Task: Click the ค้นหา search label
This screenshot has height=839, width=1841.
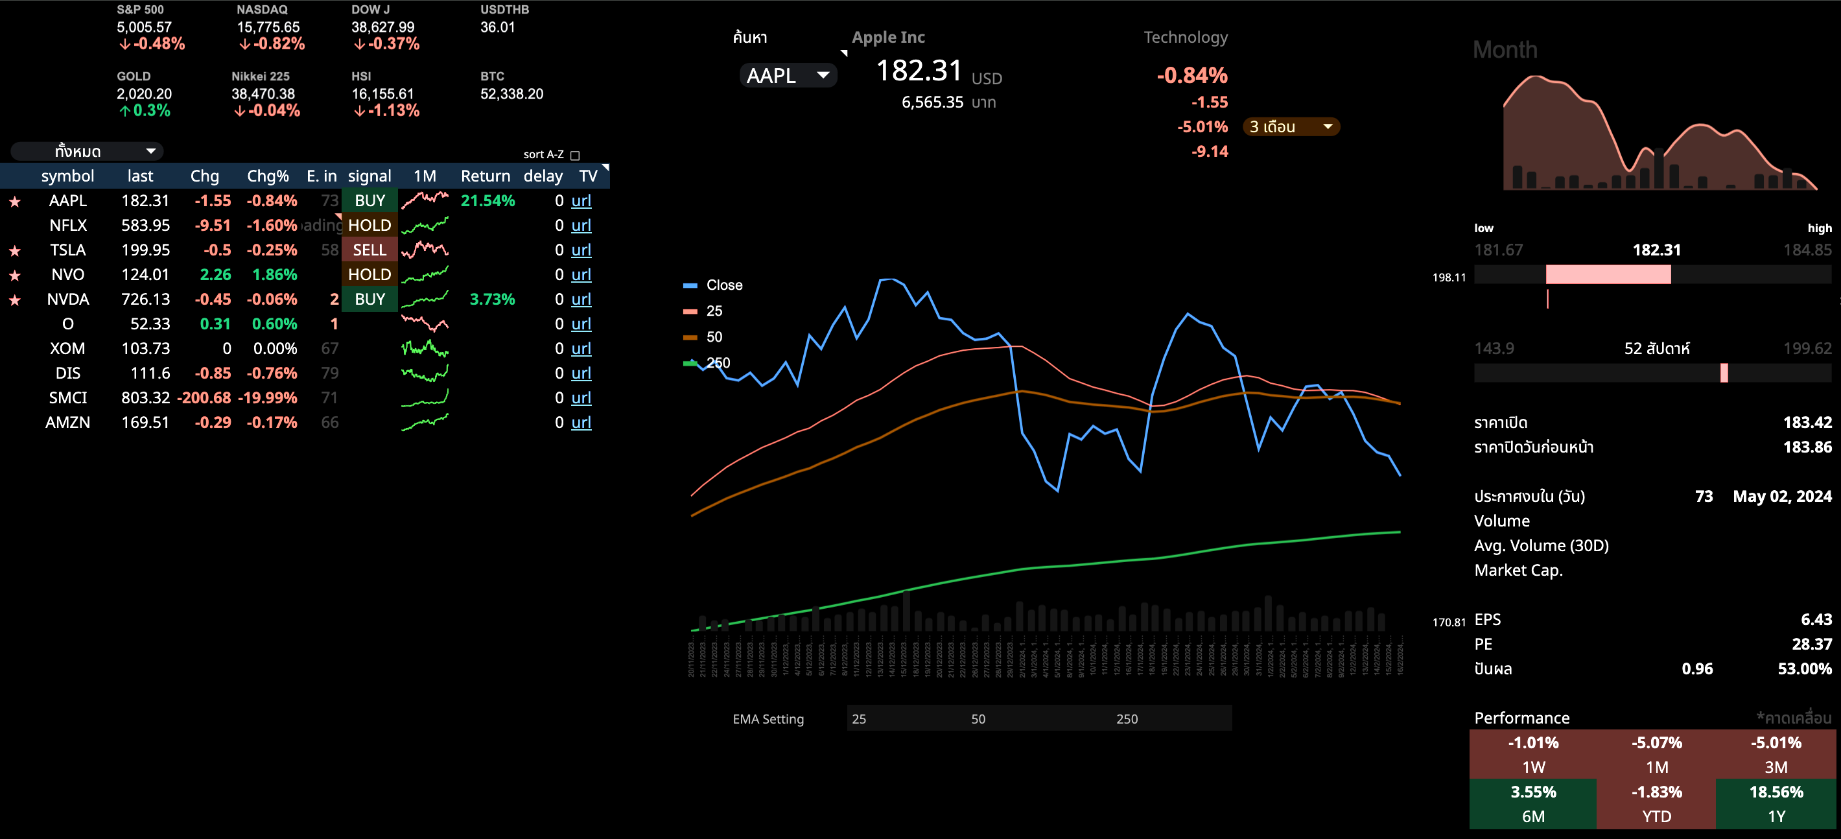Action: [x=750, y=37]
